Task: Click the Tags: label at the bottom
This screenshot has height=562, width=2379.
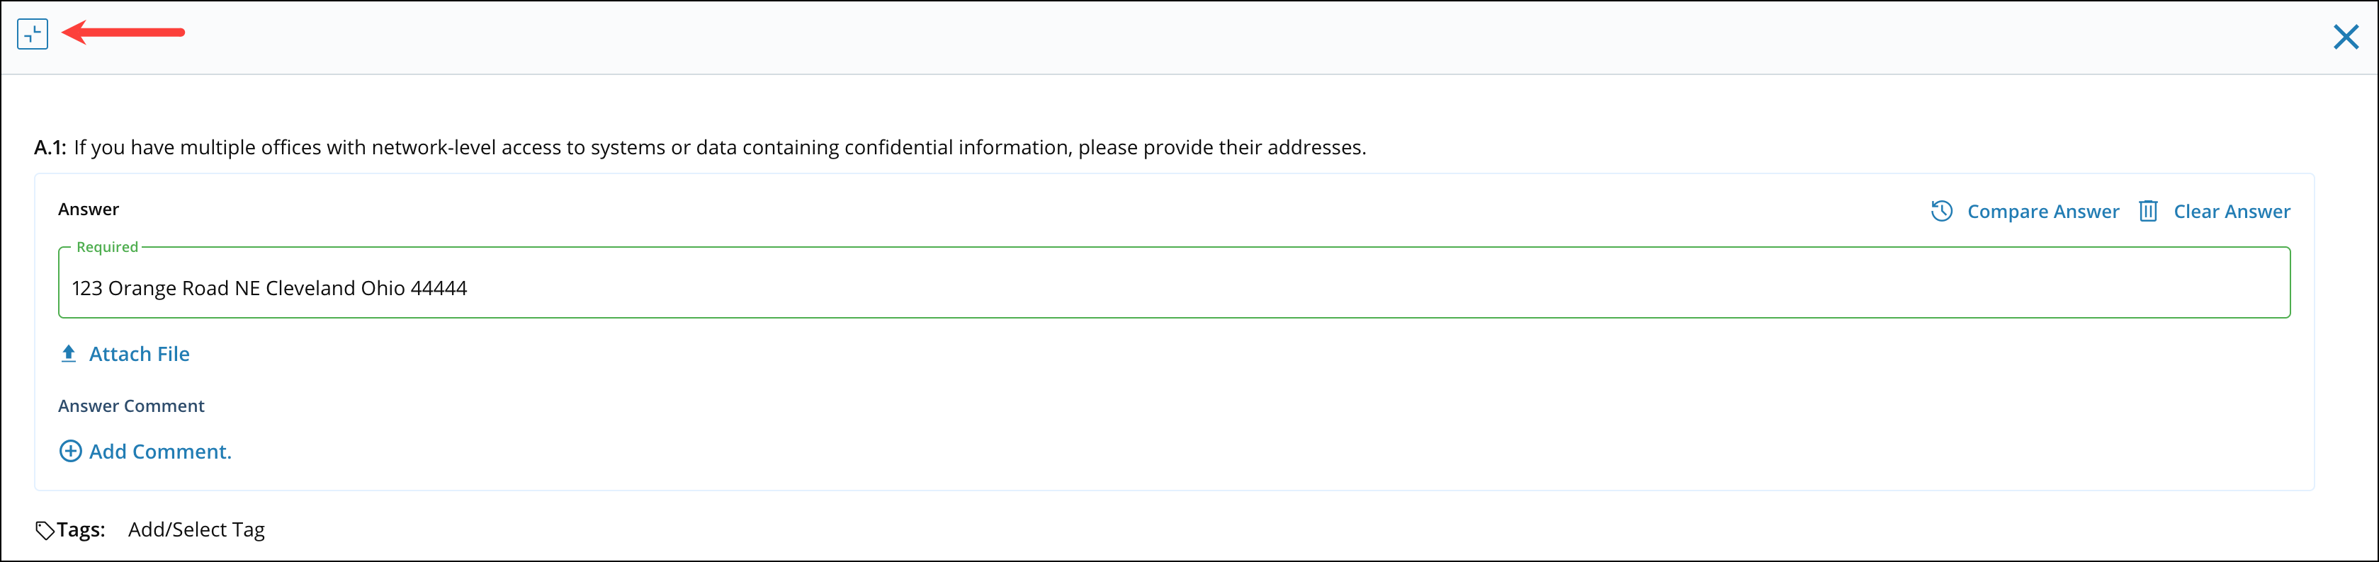Action: click(81, 529)
